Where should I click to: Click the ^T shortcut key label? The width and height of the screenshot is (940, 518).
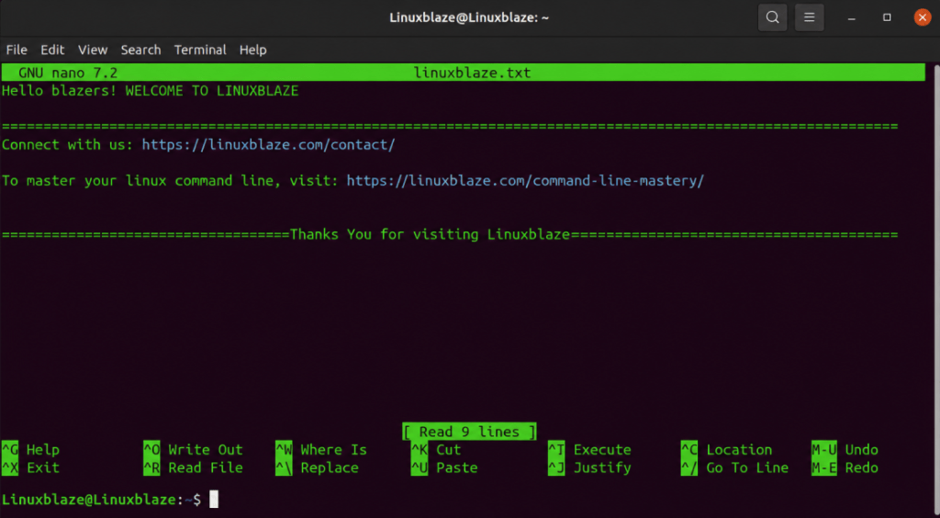pyautogui.click(x=556, y=450)
